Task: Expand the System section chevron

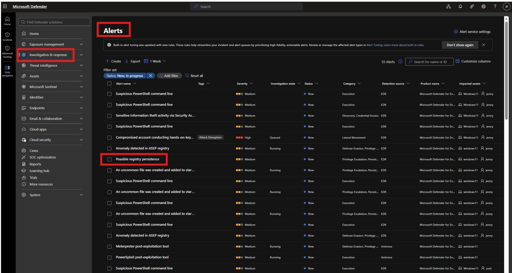Action: point(81,195)
